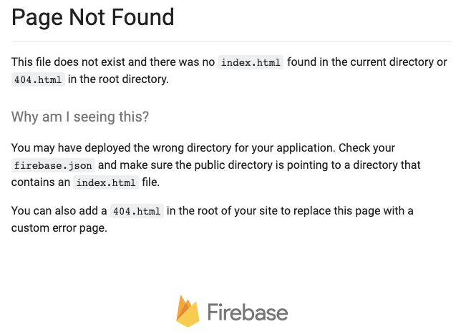456x334 pixels.
Task: Click 'found in the current directory or' text
Action: (367, 62)
